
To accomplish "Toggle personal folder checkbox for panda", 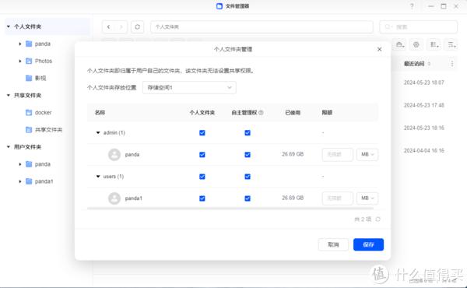I will (x=202, y=155).
